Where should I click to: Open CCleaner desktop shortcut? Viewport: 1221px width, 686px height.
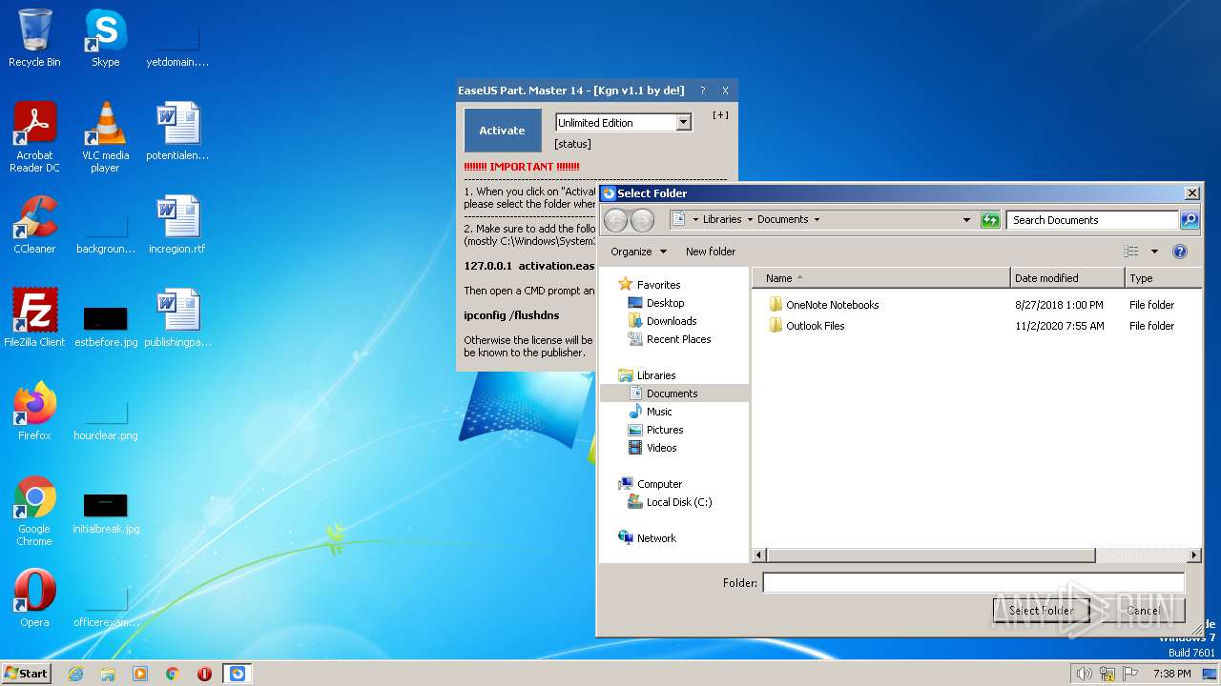coord(34,226)
